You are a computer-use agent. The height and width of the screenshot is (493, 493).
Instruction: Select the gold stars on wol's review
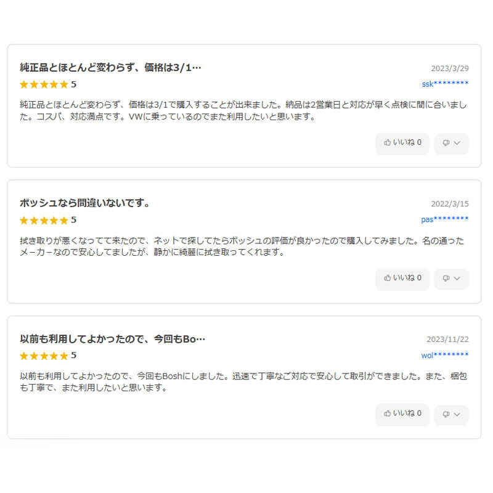(44, 356)
